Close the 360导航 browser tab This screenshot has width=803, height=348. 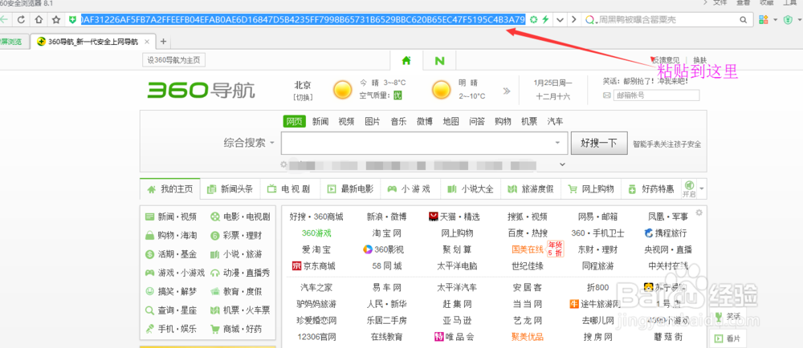(147, 42)
